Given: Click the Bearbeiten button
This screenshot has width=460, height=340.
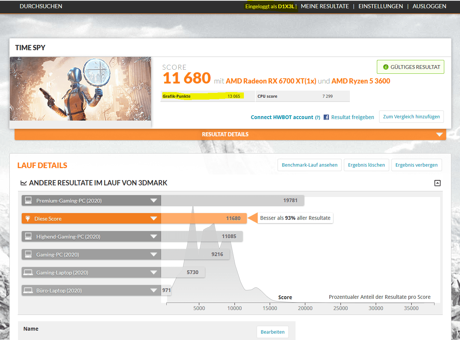Looking at the screenshot, I should click(273, 332).
